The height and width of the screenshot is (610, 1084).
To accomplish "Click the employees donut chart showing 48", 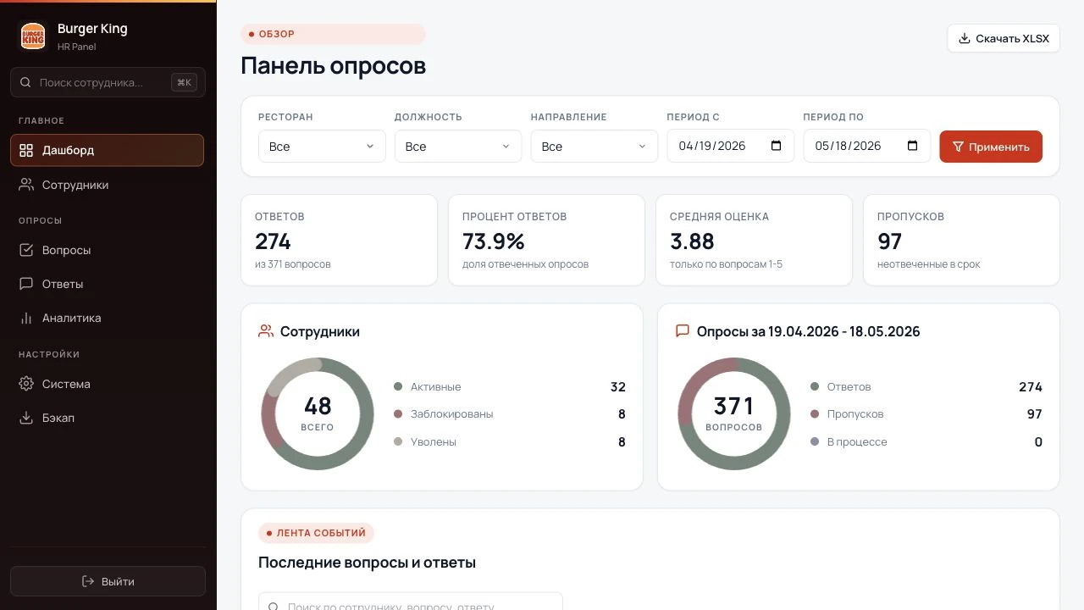I will click(x=318, y=414).
